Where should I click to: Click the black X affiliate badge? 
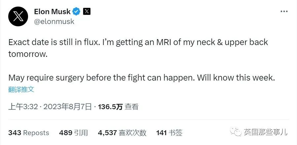tap(87, 12)
